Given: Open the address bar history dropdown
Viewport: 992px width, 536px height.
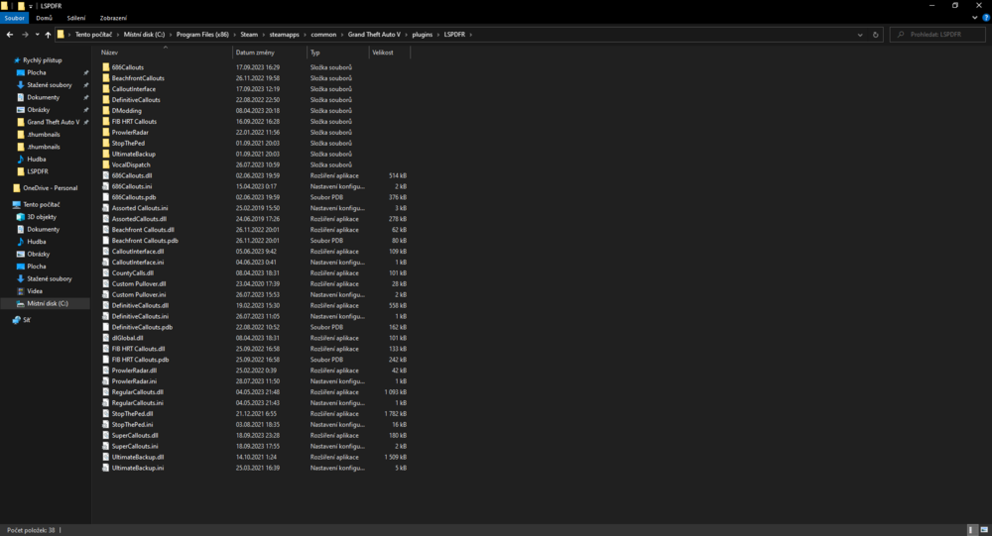Looking at the screenshot, I should (x=861, y=35).
